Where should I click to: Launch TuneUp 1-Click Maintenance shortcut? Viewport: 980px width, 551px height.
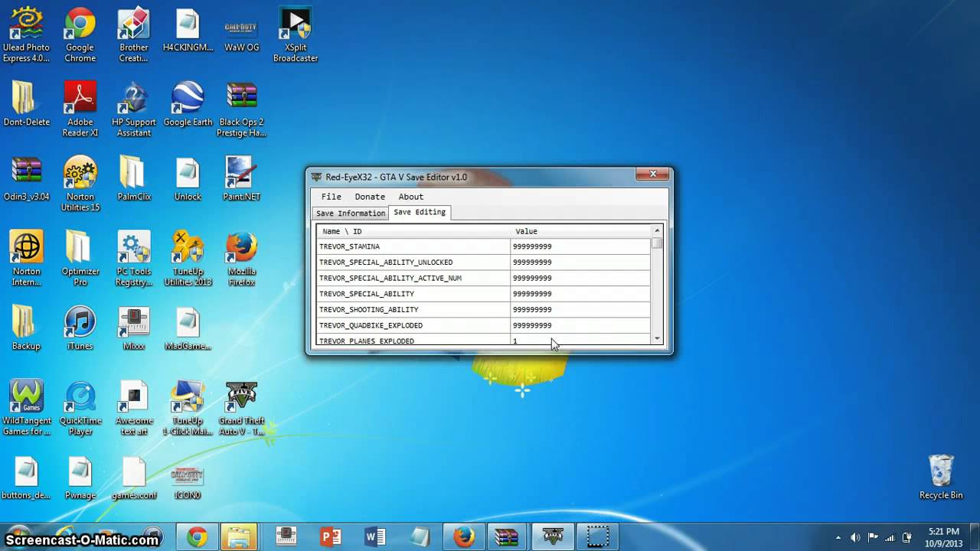(188, 407)
